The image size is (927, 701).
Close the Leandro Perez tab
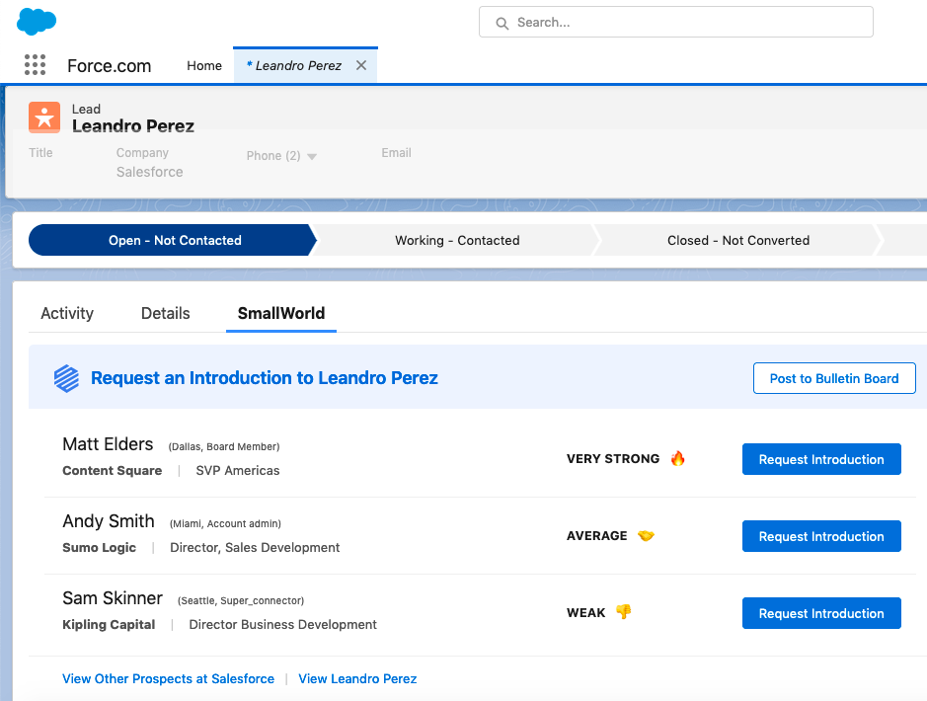click(361, 65)
